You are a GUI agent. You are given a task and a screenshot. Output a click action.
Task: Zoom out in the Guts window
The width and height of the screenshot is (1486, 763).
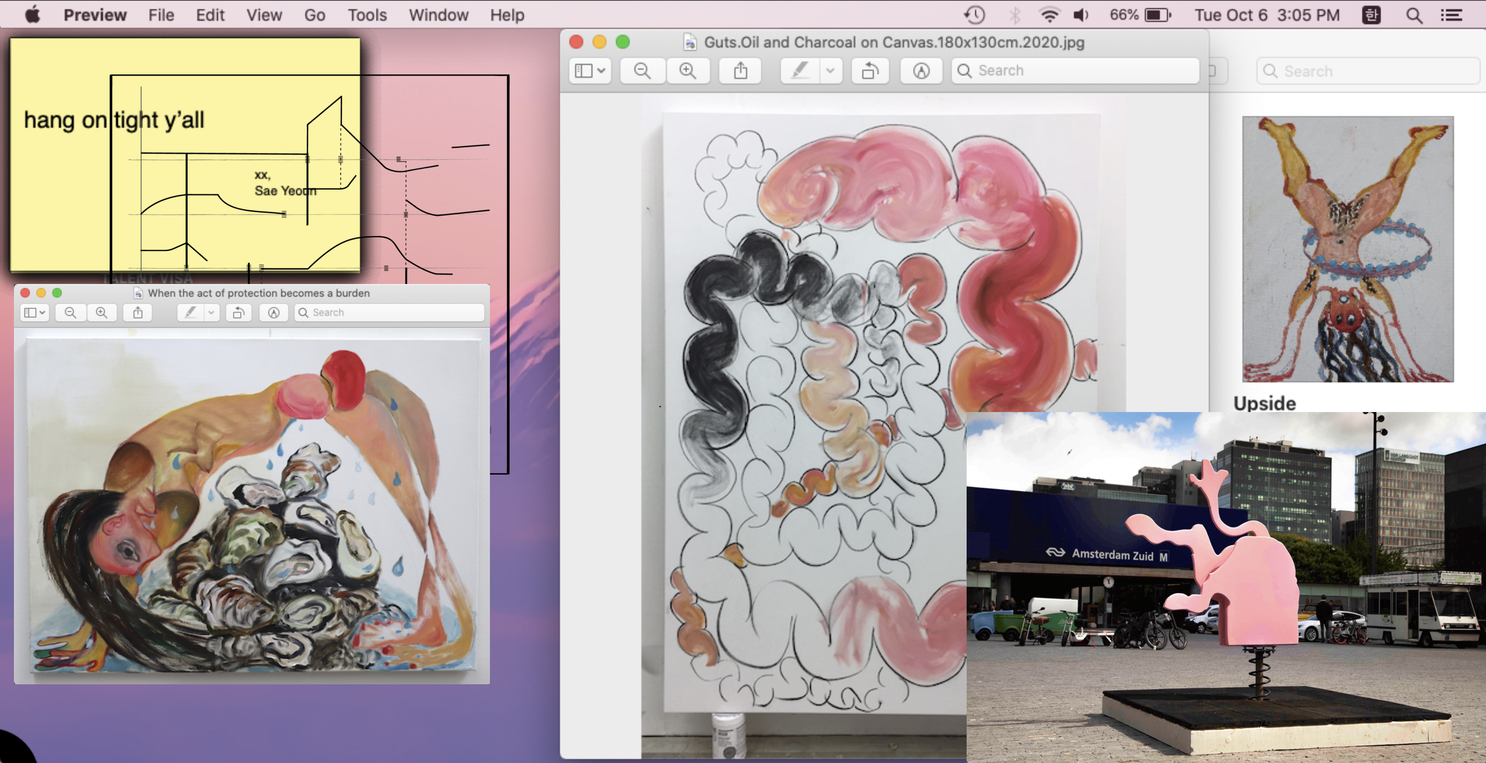click(x=642, y=70)
